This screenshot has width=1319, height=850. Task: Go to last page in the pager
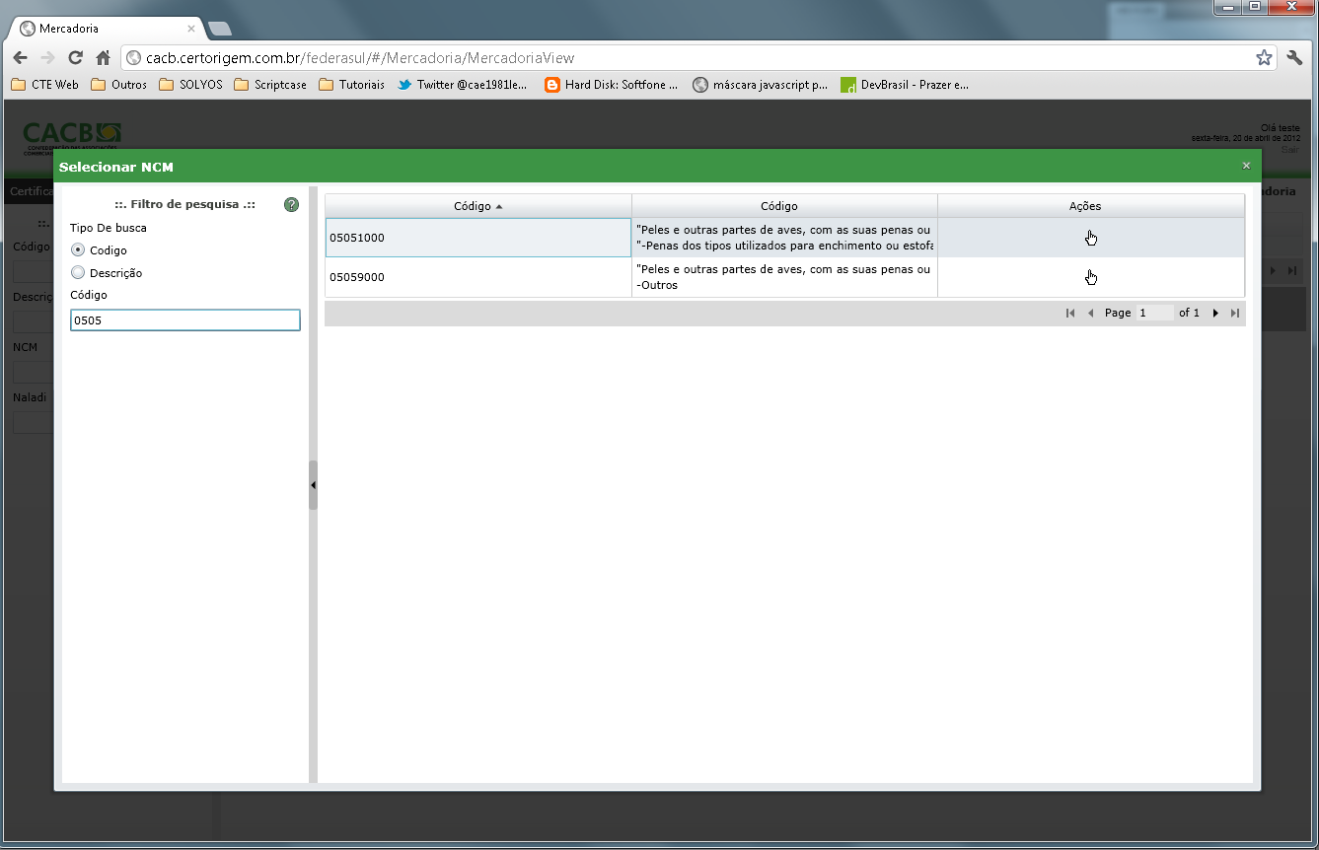point(1235,313)
